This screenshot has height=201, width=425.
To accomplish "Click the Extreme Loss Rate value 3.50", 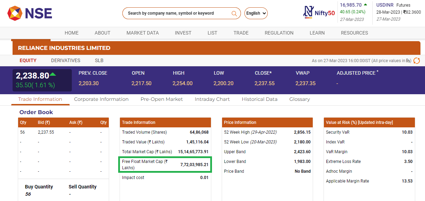I will tap(408, 162).
